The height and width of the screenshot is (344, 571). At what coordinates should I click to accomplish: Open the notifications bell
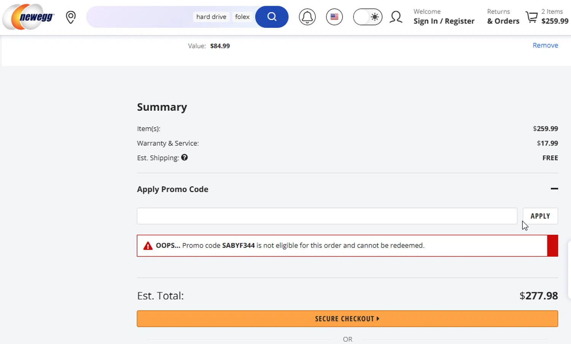pos(307,17)
